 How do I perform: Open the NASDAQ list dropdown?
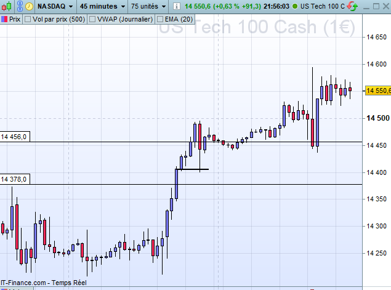coord(55,6)
